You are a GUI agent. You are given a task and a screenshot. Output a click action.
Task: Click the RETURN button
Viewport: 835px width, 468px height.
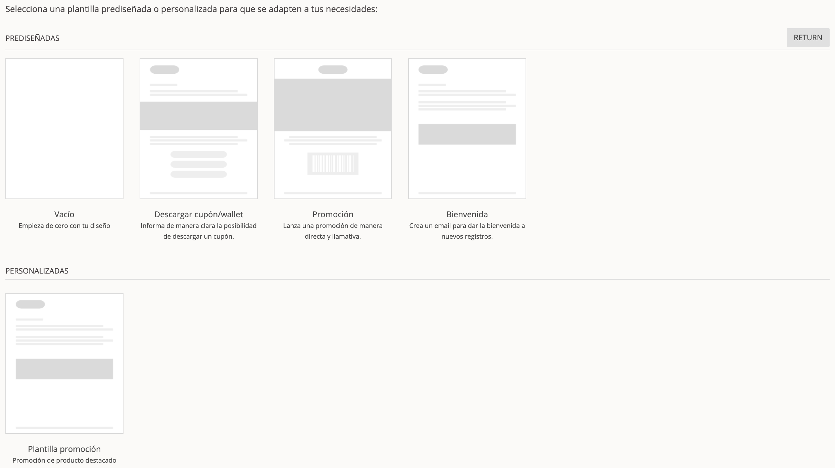(x=807, y=38)
